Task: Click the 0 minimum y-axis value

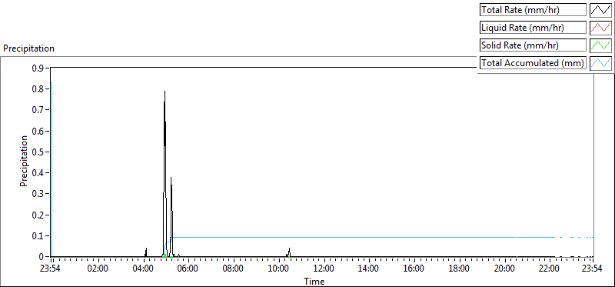Action: [42, 257]
